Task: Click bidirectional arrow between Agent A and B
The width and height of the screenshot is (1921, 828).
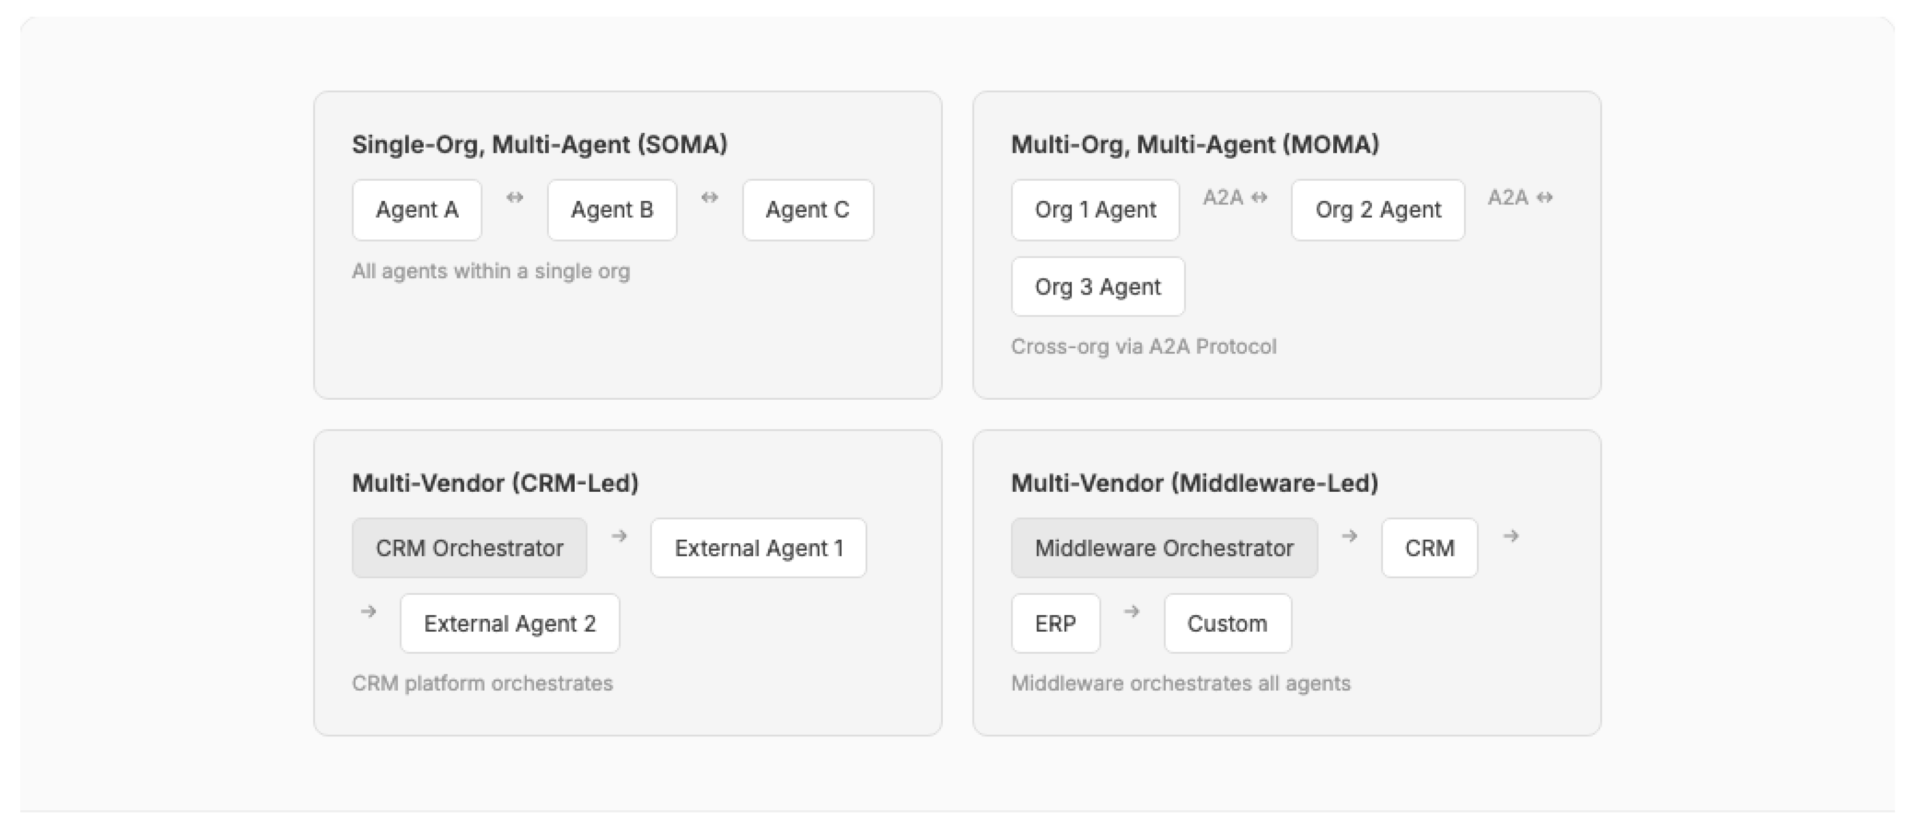Action: [x=514, y=197]
